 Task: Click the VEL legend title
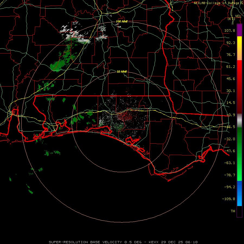pos(238,16)
